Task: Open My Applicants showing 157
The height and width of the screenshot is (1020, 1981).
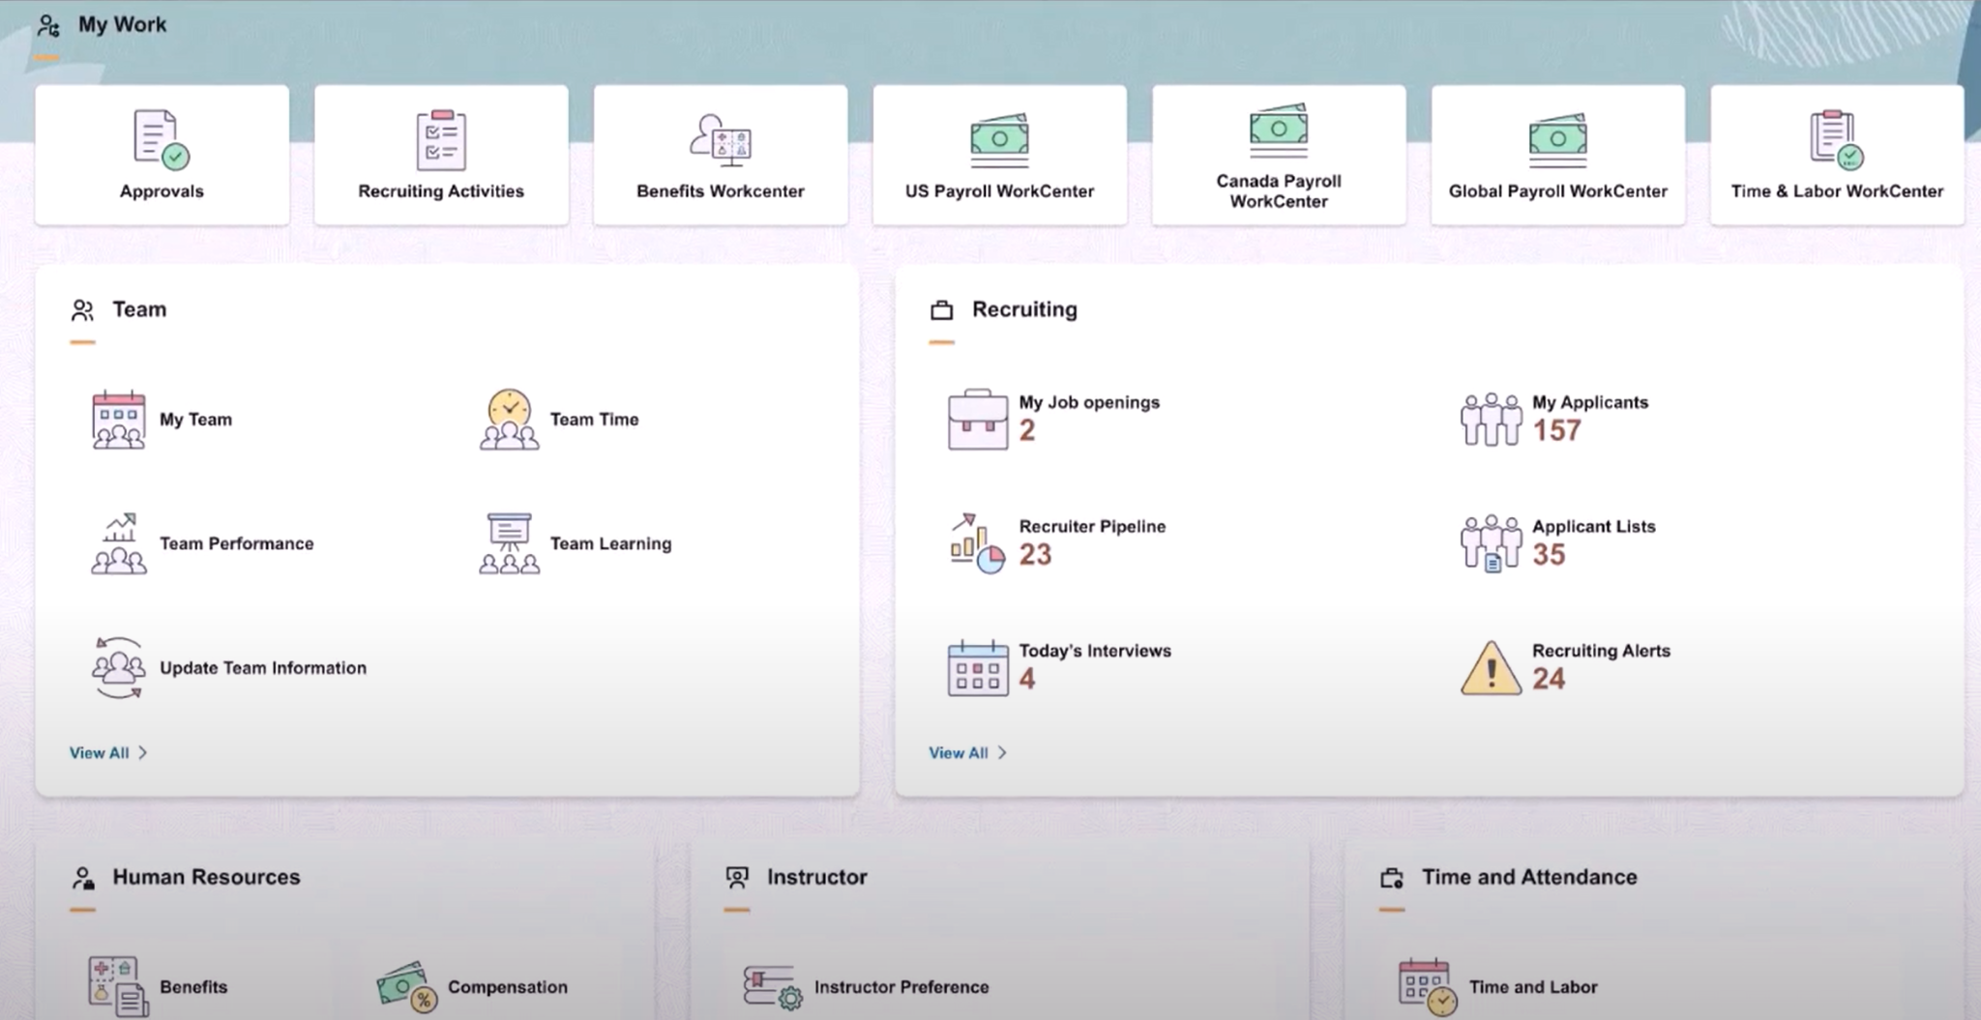Action: tap(1589, 419)
